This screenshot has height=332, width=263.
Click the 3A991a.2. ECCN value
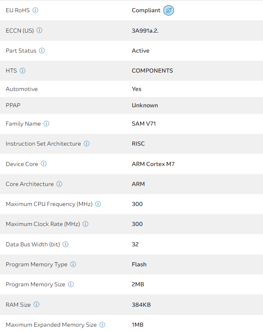pyautogui.click(x=145, y=30)
